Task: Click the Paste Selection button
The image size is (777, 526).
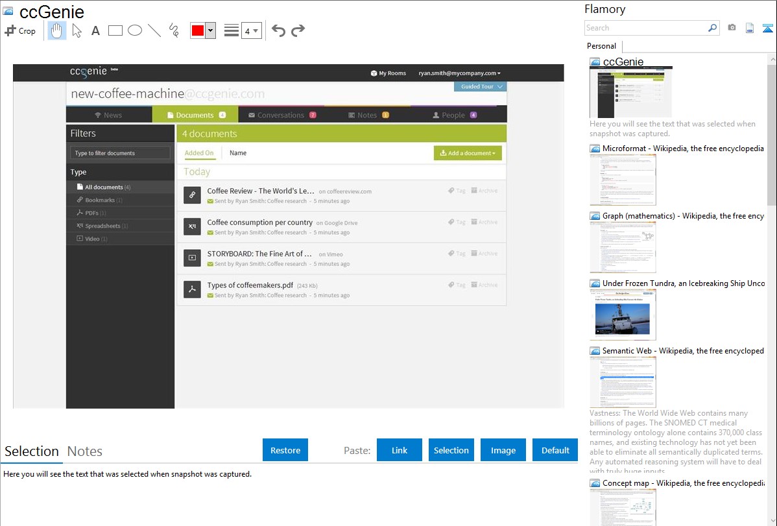Action: coord(451,450)
